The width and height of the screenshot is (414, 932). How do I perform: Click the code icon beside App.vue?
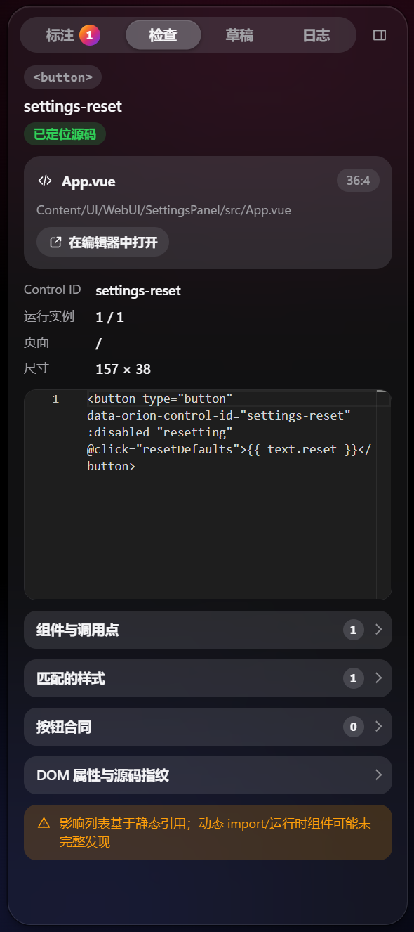45,181
